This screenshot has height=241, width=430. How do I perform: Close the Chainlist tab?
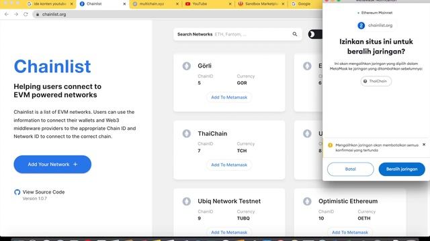point(124,4)
